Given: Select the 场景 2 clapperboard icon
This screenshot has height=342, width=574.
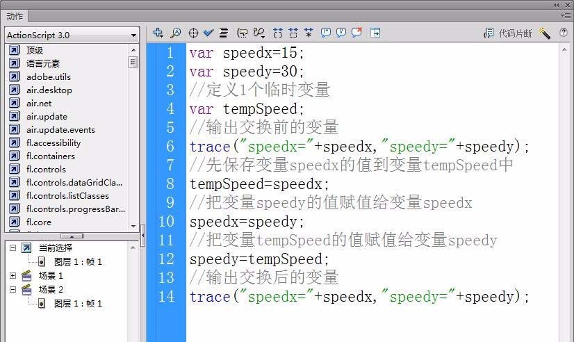Looking at the screenshot, I should click(26, 290).
